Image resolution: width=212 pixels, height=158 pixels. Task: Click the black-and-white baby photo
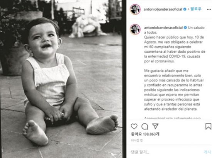click(x=61, y=79)
